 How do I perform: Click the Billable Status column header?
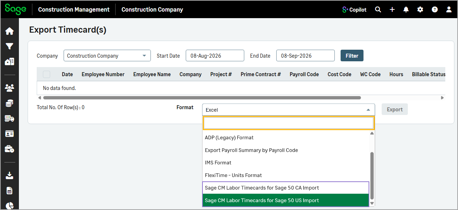(429, 74)
